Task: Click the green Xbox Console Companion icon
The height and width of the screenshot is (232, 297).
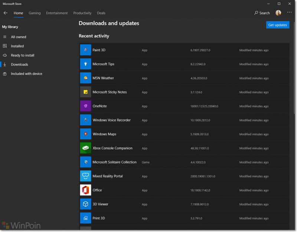Action: [x=85, y=148]
